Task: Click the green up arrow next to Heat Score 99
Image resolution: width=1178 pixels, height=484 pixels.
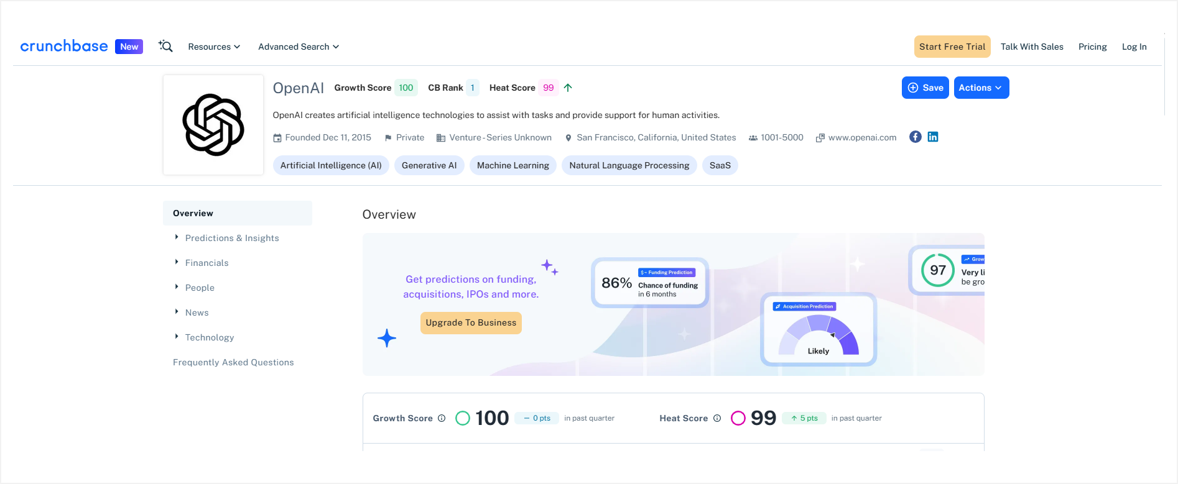Action: pyautogui.click(x=568, y=88)
